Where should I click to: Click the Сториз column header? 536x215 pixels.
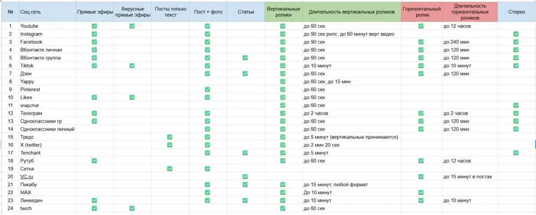coord(516,12)
